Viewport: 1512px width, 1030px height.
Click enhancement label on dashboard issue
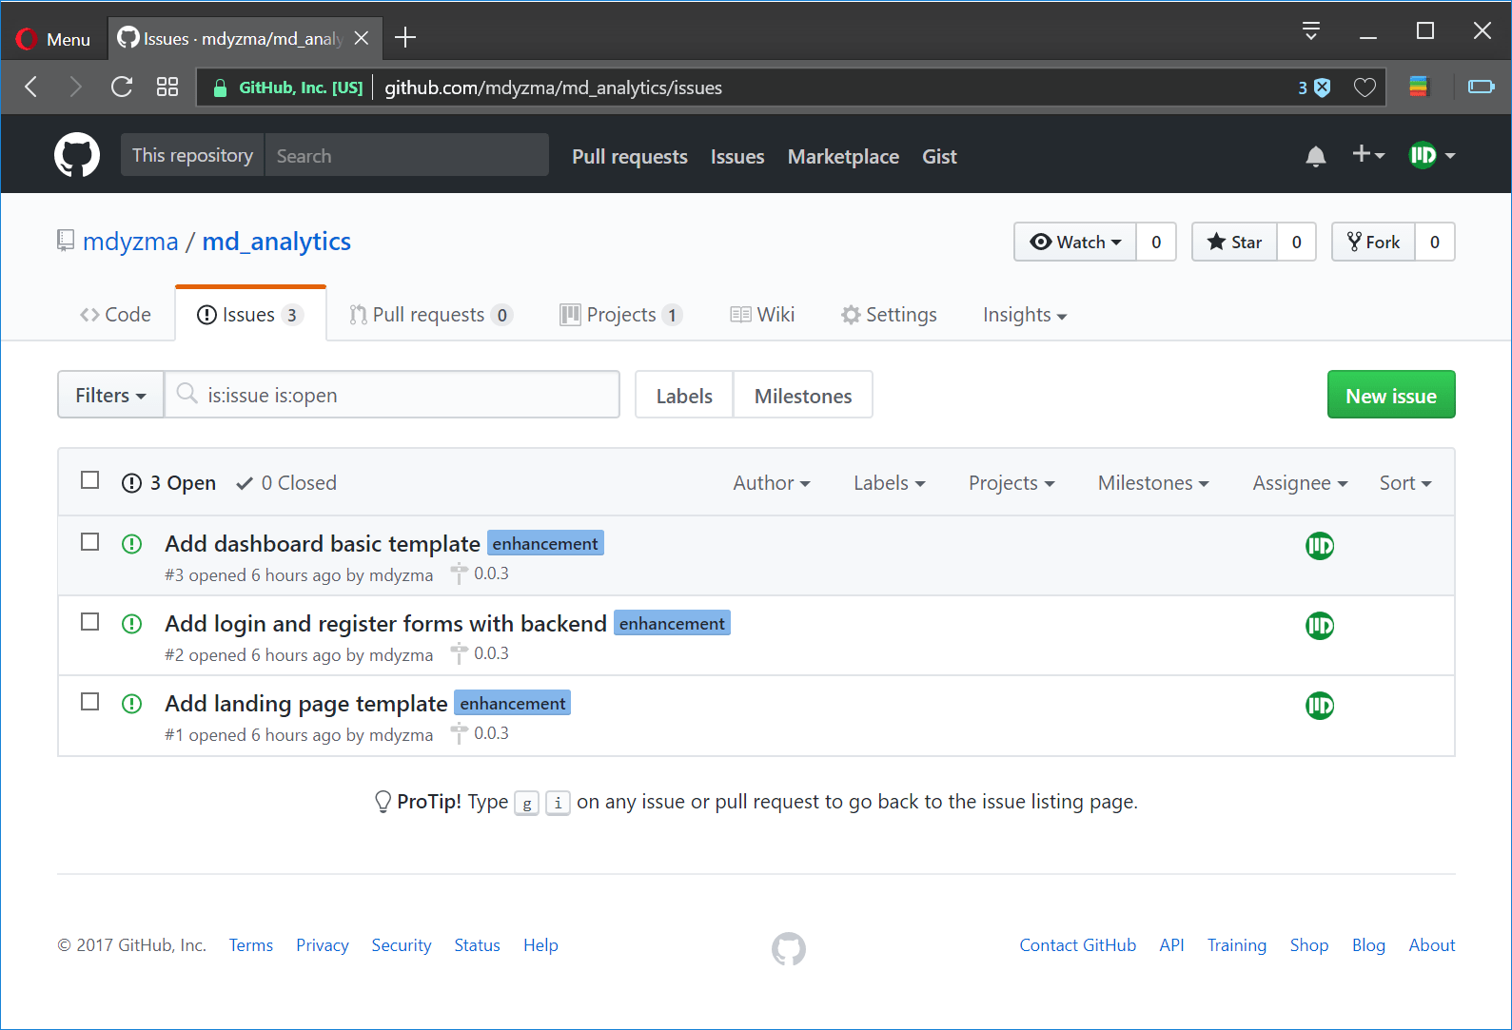click(545, 543)
